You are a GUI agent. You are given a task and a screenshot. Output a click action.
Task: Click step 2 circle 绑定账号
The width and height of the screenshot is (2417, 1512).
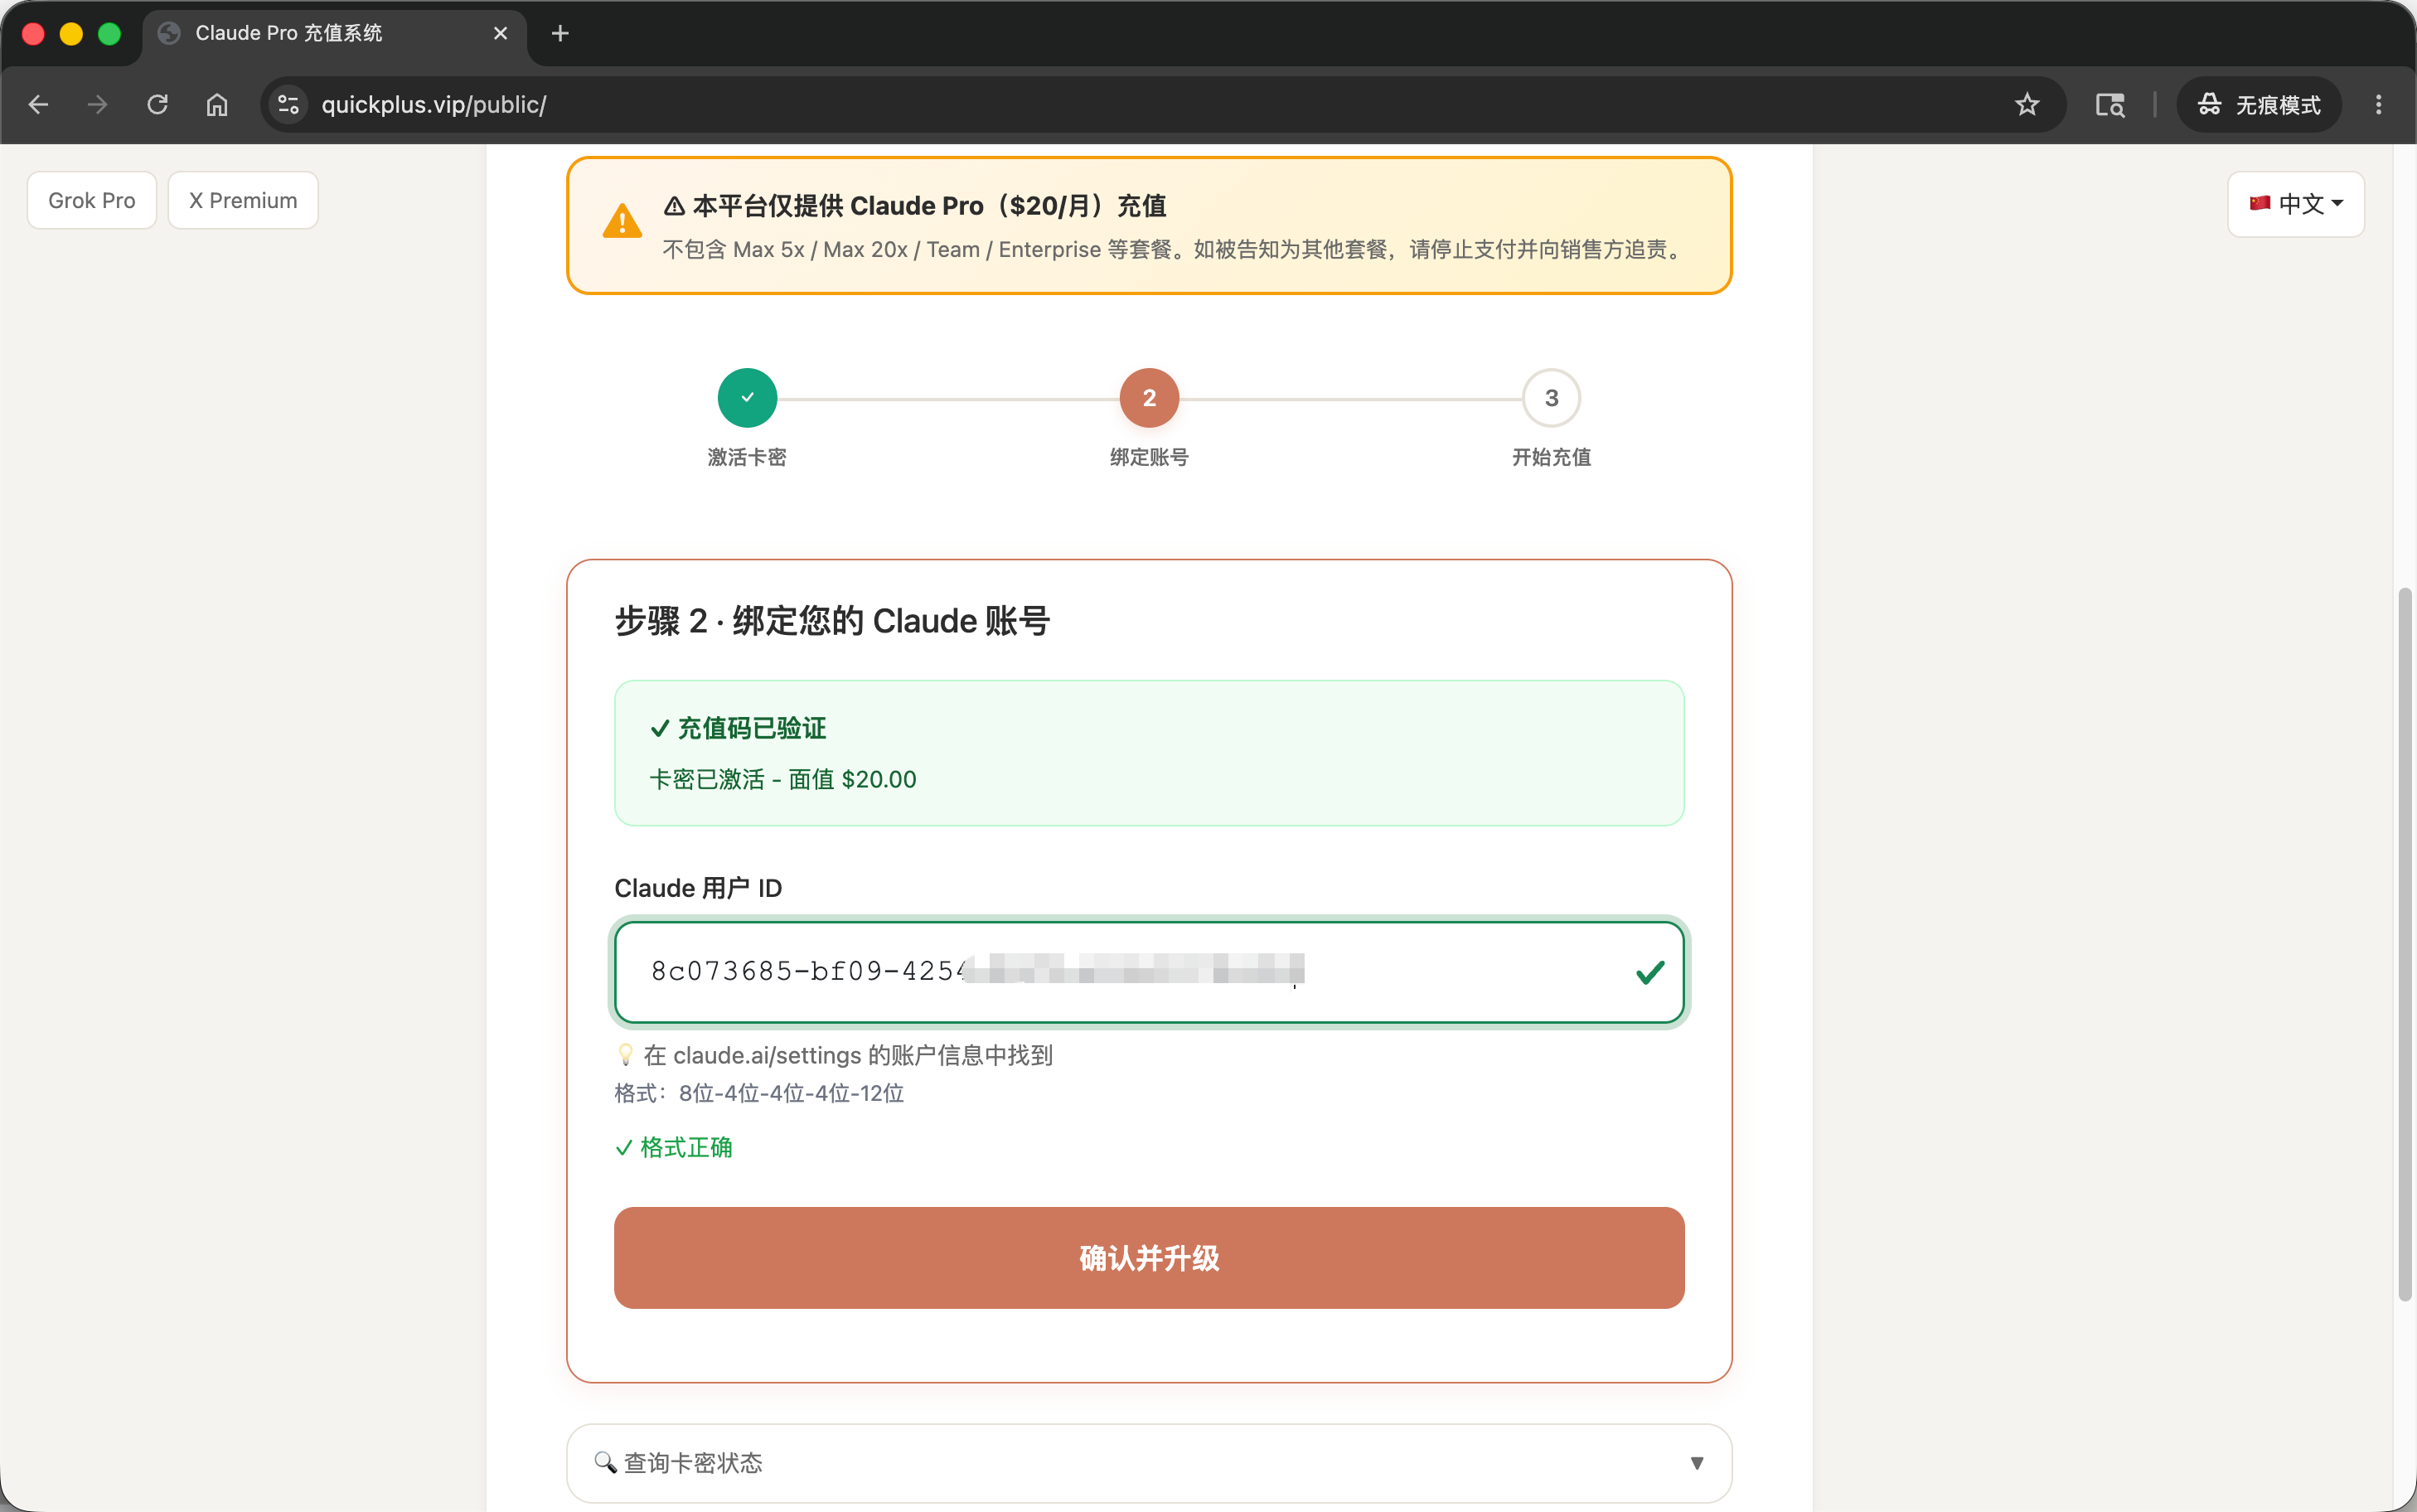click(1149, 398)
